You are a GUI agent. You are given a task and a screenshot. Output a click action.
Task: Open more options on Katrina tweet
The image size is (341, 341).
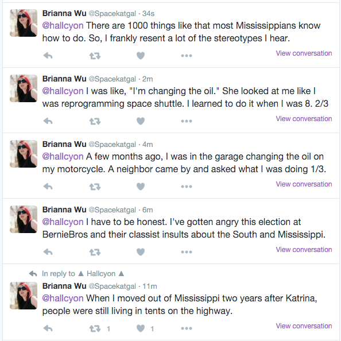(x=187, y=328)
